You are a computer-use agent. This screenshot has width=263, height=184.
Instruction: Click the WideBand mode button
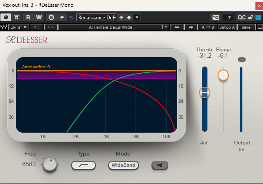pos(123,165)
